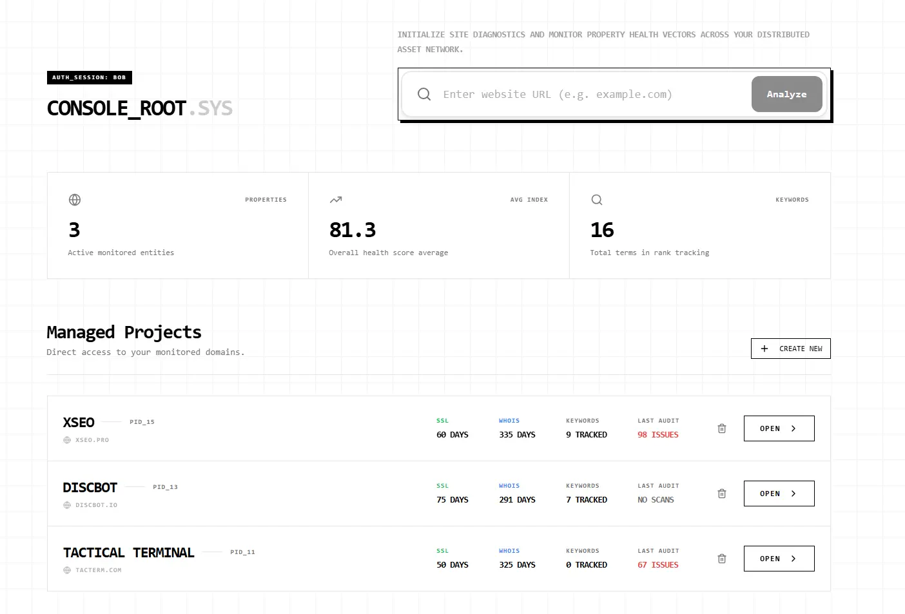905x614 pixels.
Task: Click the 81.3 average index value
Action: [353, 230]
